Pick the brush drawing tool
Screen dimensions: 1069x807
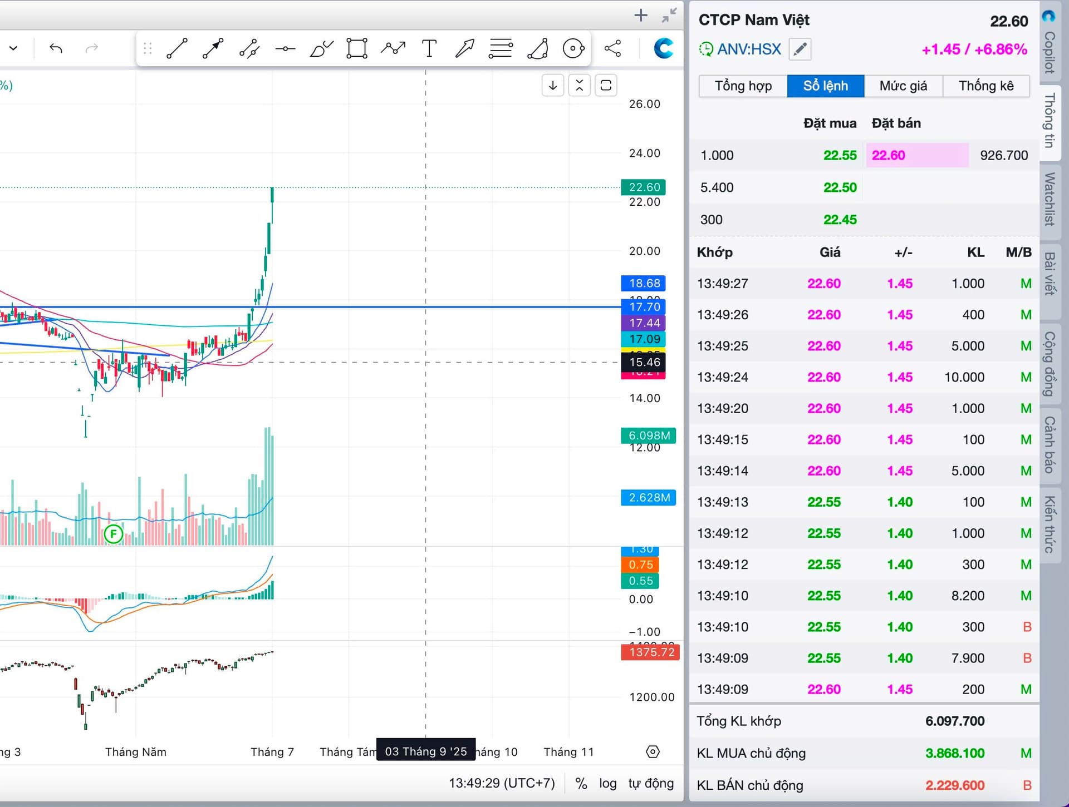(321, 48)
